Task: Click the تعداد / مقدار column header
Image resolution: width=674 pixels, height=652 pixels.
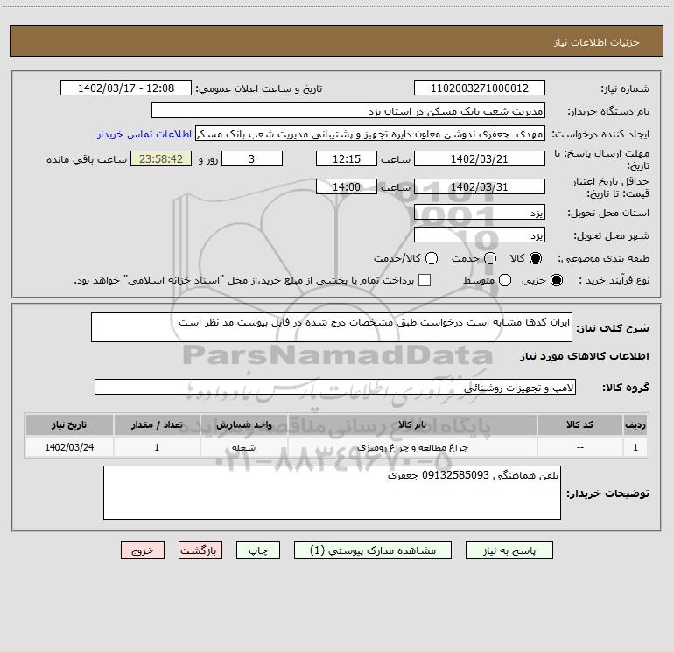Action: coord(157,424)
